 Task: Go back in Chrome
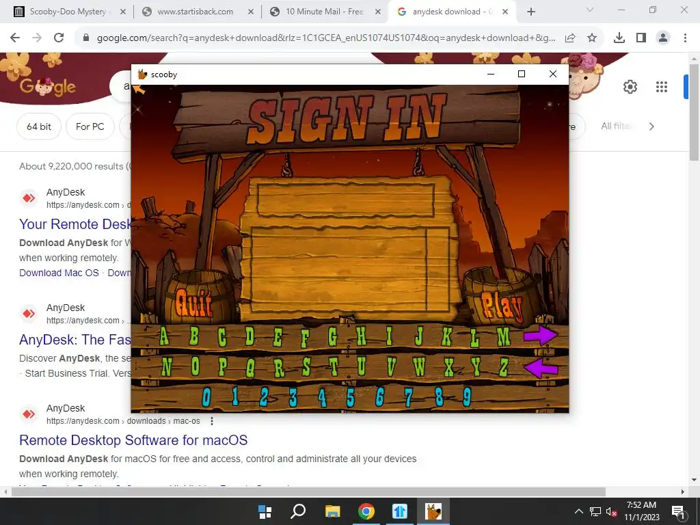[x=15, y=38]
